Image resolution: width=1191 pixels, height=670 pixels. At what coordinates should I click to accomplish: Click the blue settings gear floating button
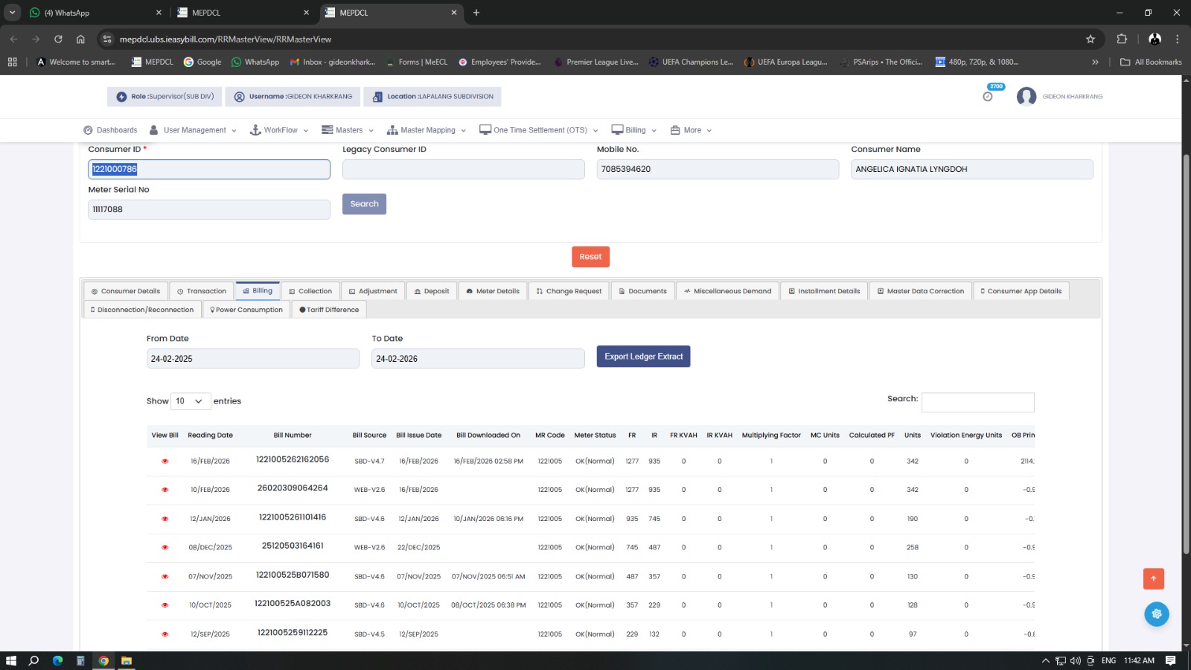1156,614
